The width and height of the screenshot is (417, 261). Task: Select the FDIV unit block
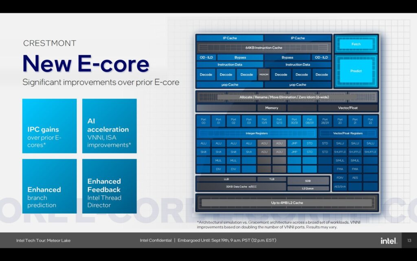coord(339,177)
